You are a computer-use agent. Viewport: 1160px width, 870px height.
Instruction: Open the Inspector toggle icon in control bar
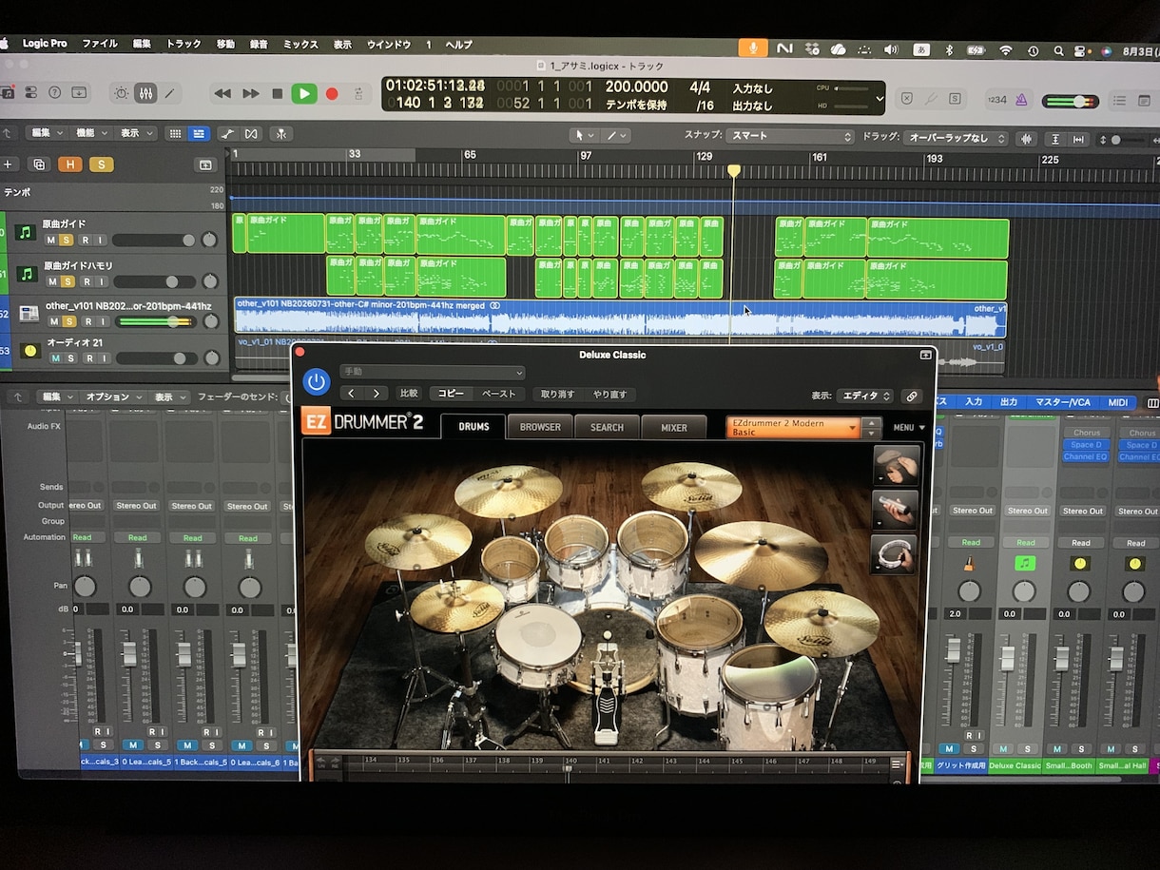tap(30, 92)
